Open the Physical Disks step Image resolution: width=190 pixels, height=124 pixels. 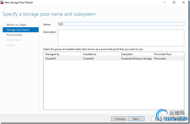(14, 35)
